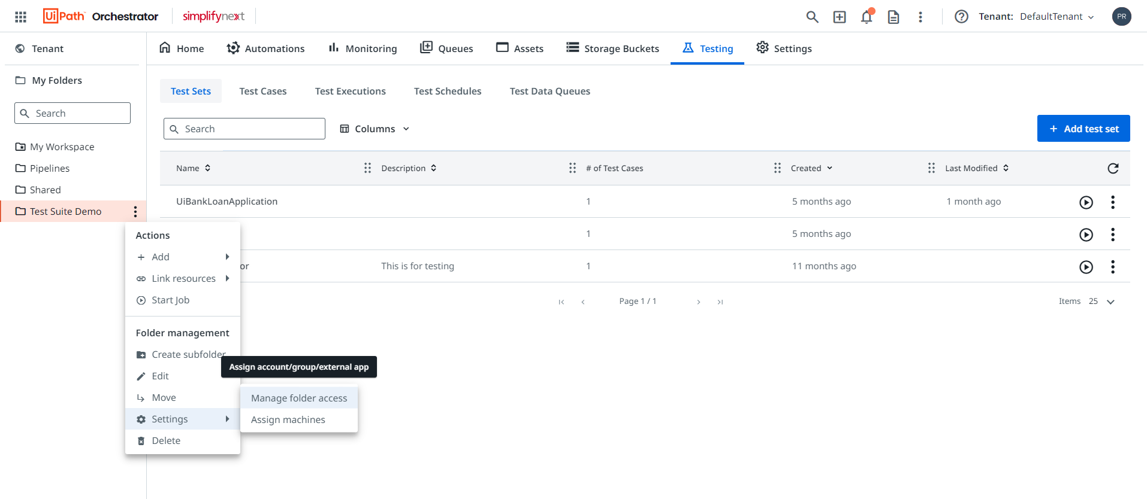Choose Create subfolder in Folder management
The height and width of the screenshot is (499, 1147).
pyautogui.click(x=183, y=354)
